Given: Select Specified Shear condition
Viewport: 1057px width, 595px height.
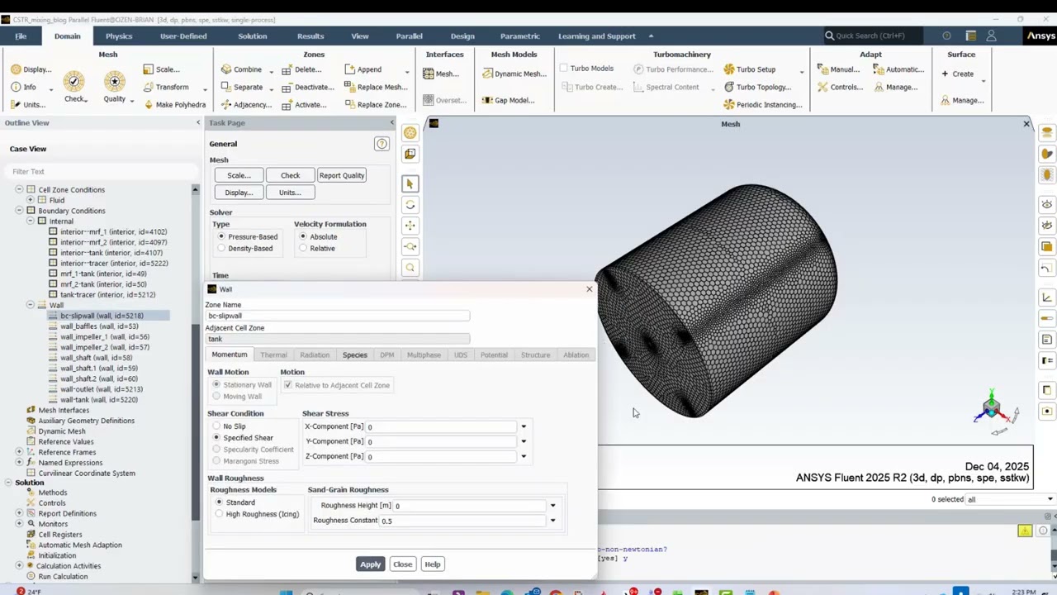Looking at the screenshot, I should [216, 438].
